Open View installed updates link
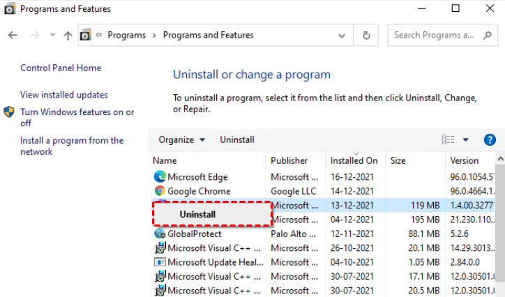 point(64,95)
